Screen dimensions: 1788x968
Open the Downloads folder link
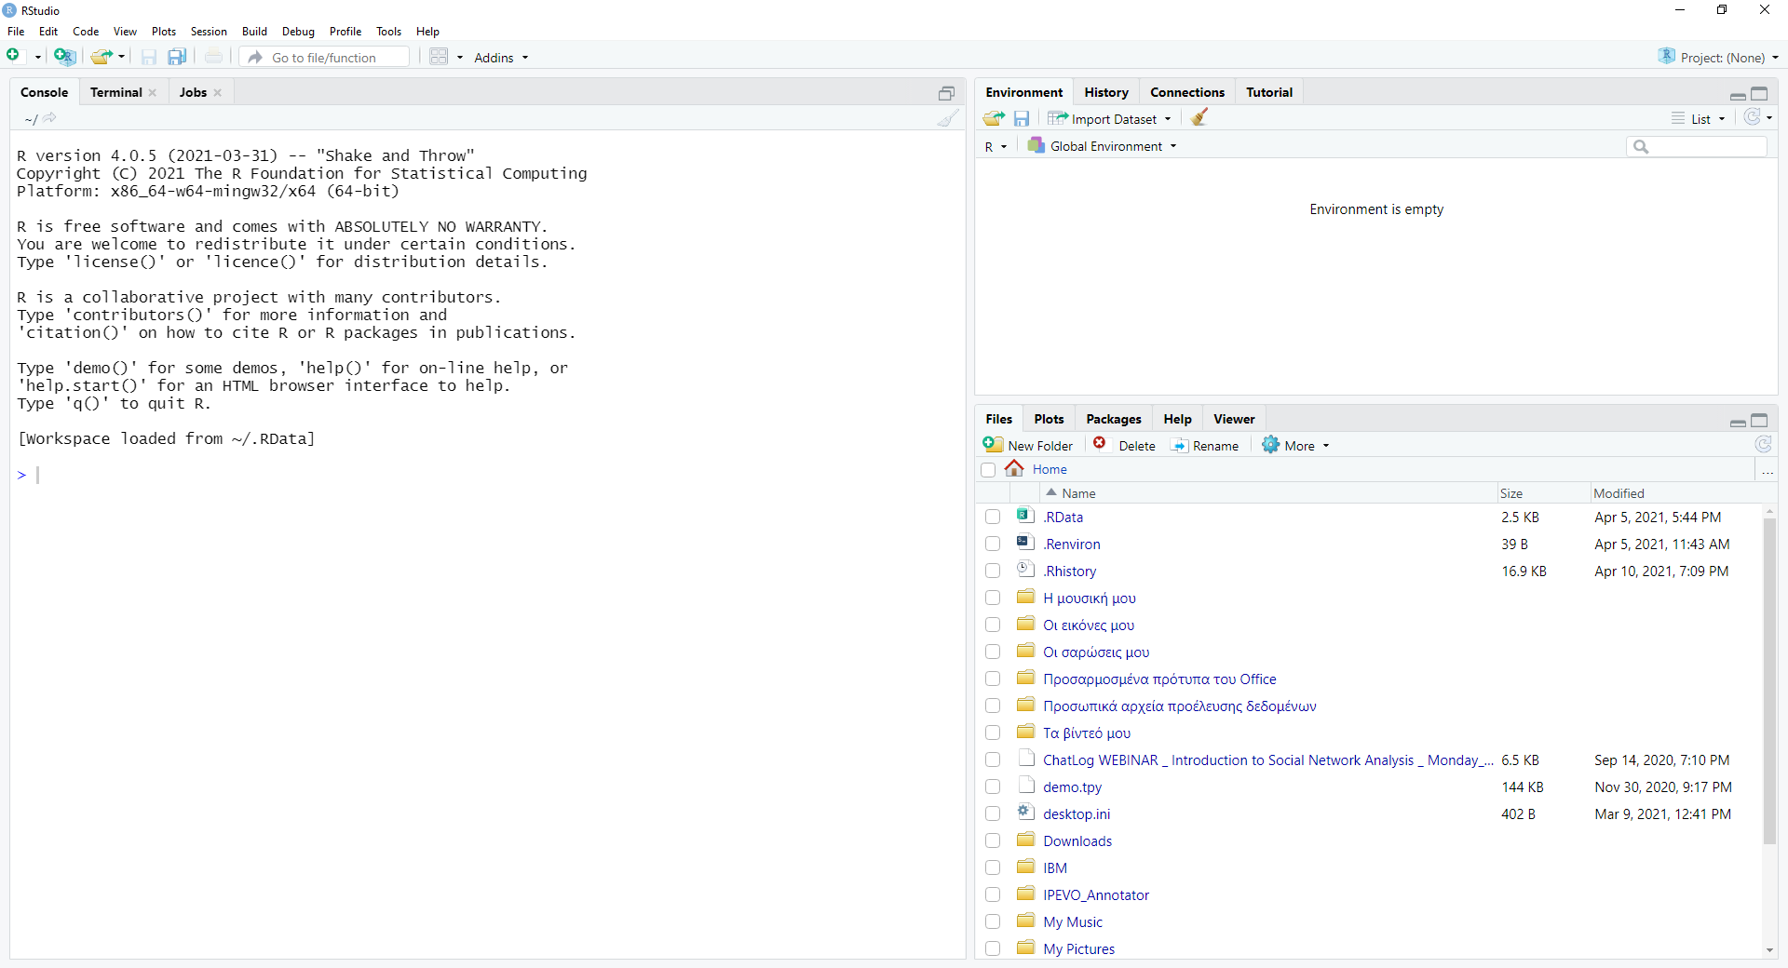pyautogui.click(x=1077, y=840)
